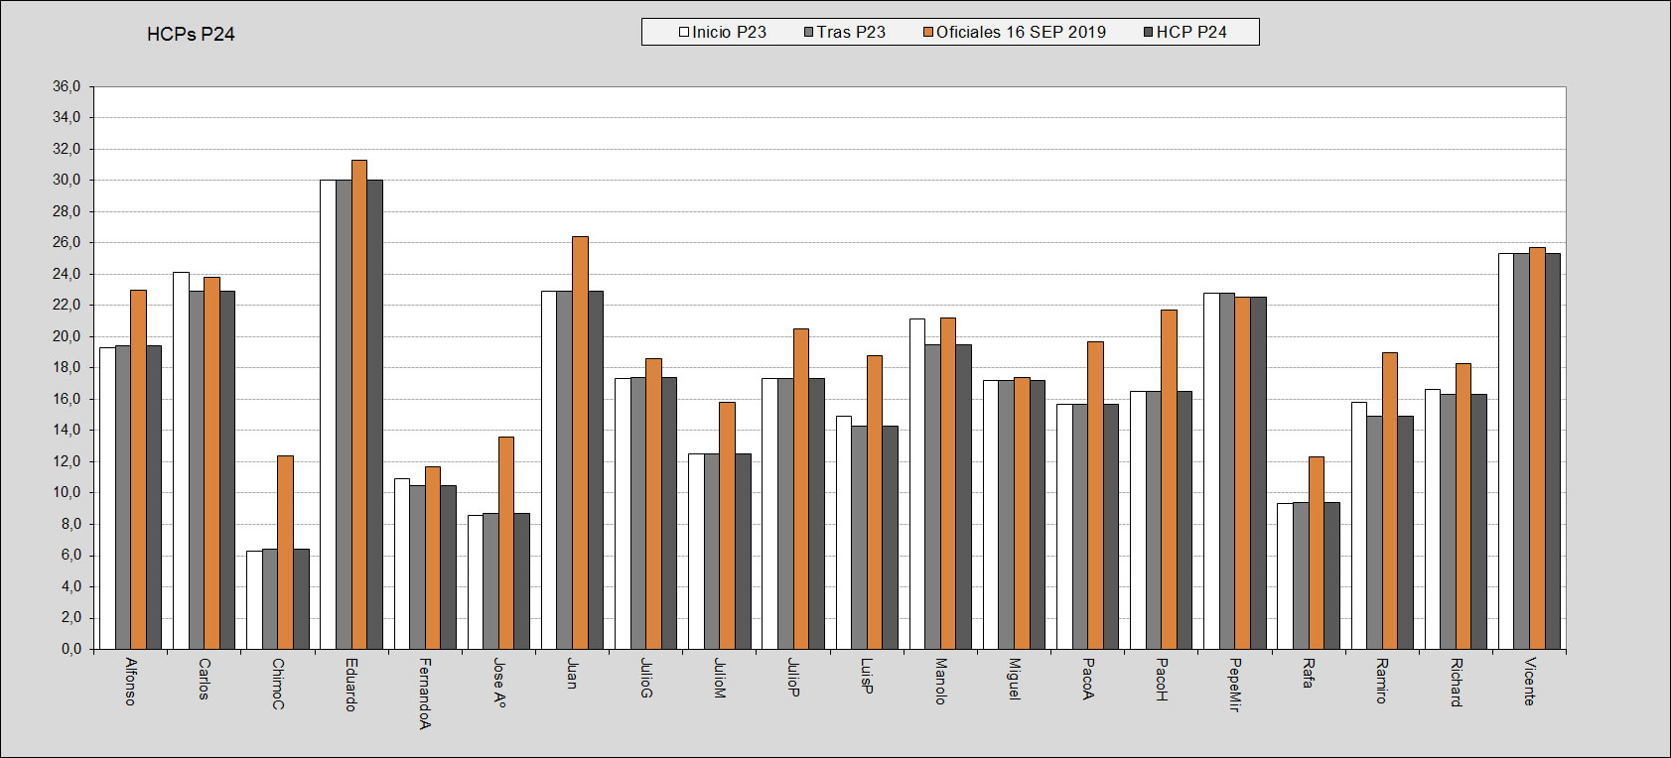Click the 'PepeMir' category axis label
The height and width of the screenshot is (758, 1671).
(x=1235, y=685)
